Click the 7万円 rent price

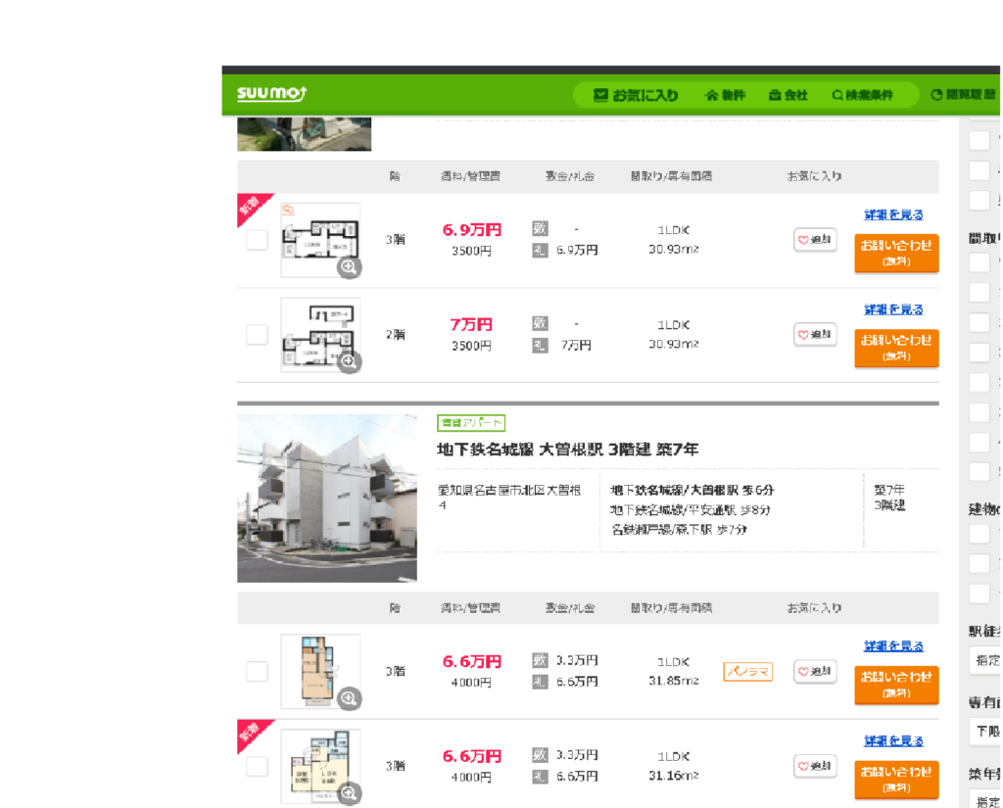471,324
